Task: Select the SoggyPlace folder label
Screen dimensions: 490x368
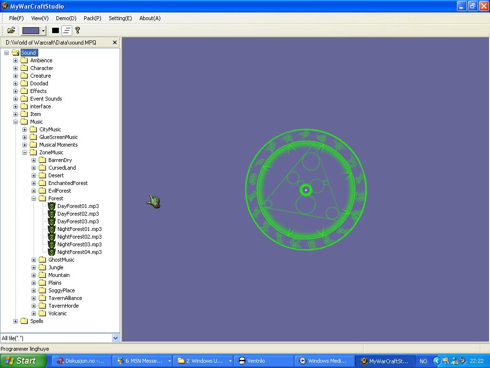Action: point(62,290)
